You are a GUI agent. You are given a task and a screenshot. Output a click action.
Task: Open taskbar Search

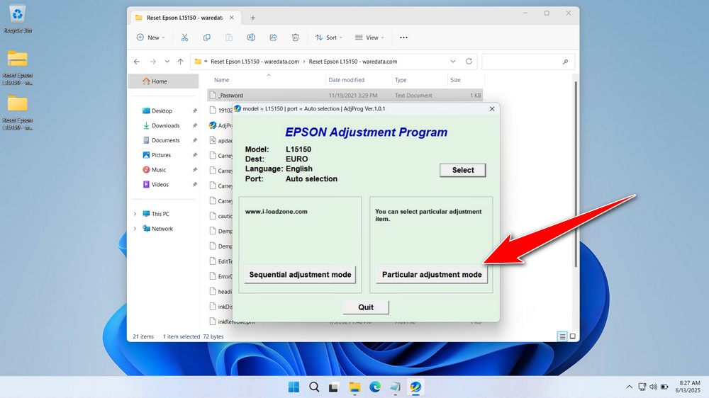(314, 387)
